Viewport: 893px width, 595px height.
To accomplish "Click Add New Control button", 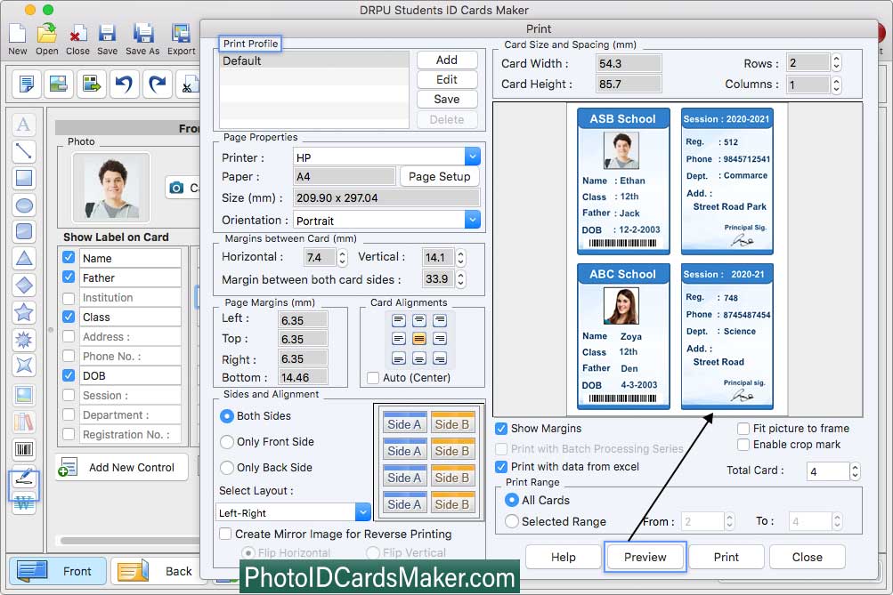I will [122, 467].
